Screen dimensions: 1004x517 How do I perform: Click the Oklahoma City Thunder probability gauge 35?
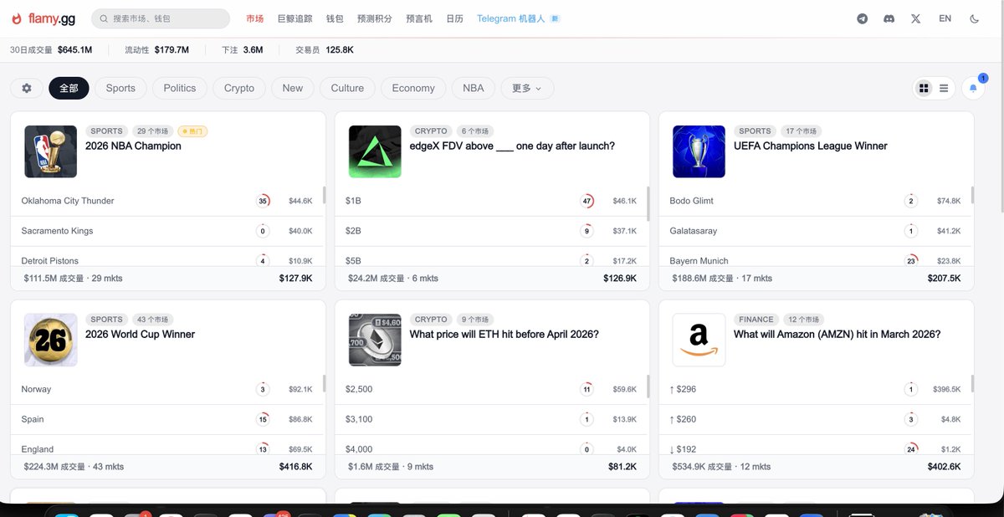tap(263, 201)
